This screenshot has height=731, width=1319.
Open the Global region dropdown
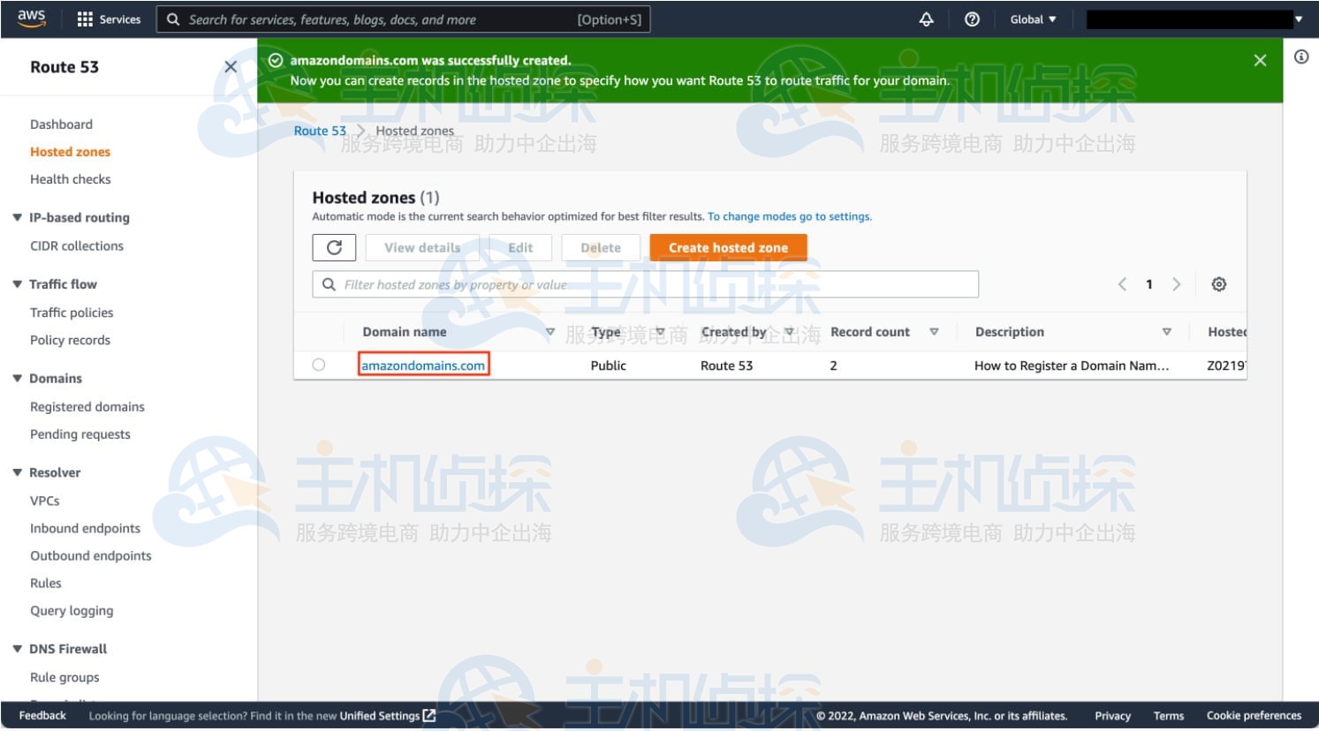tap(1033, 19)
